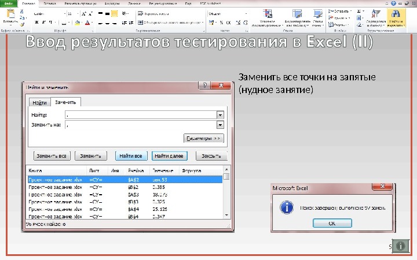Toggle center text alignment

tap(108, 23)
